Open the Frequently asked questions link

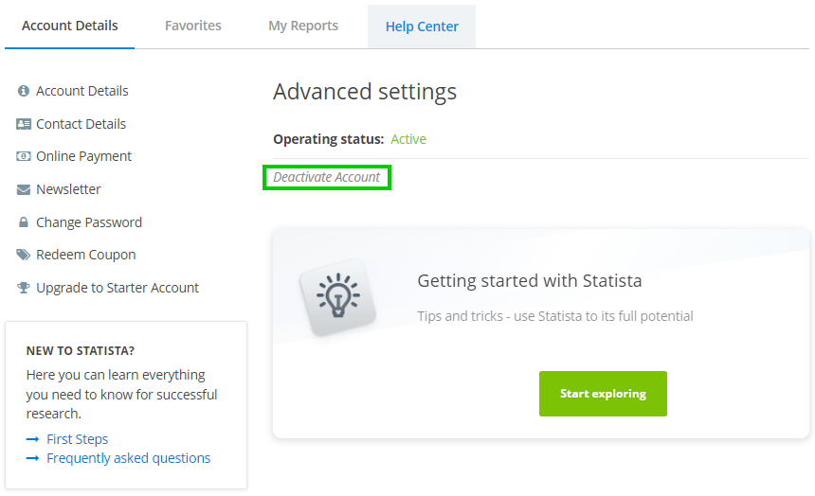point(128,458)
